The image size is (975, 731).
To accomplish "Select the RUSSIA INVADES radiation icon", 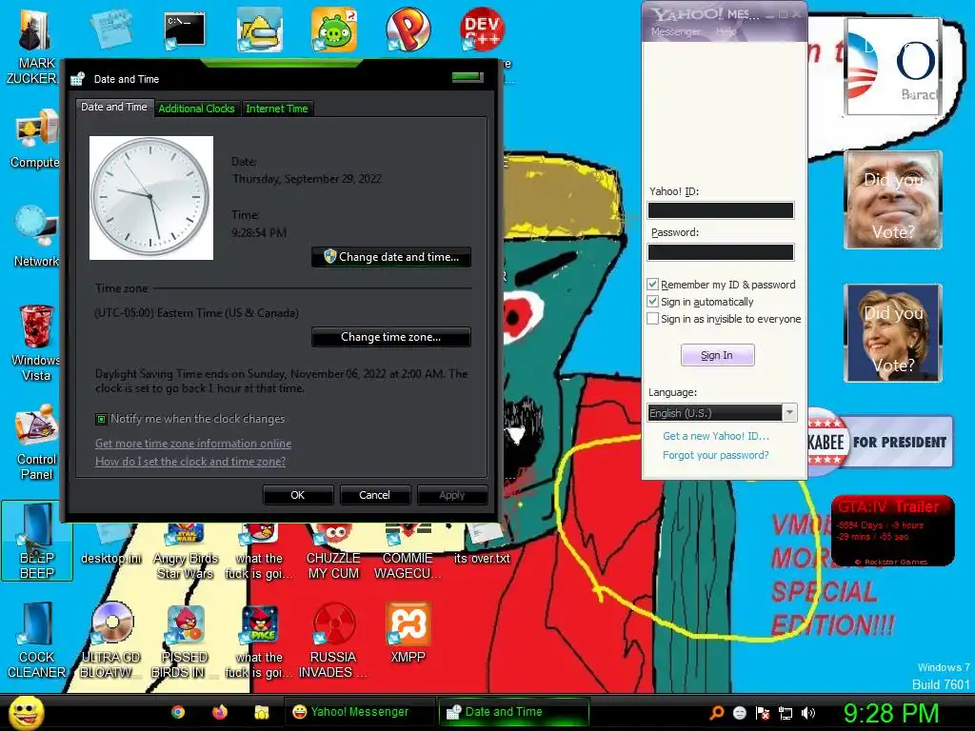I will click(x=333, y=641).
